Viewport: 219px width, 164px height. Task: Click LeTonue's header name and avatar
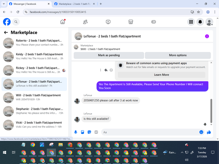click(x=108, y=36)
